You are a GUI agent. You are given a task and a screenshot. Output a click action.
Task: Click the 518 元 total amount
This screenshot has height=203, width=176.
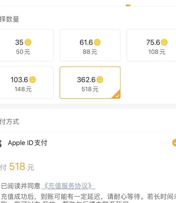[x=21, y=167]
